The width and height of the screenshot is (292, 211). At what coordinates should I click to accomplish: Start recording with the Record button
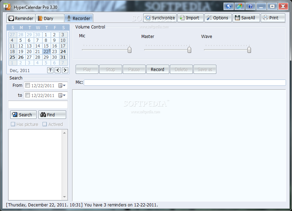click(158, 70)
